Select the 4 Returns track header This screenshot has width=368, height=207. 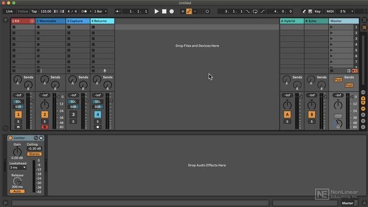tap(102, 21)
